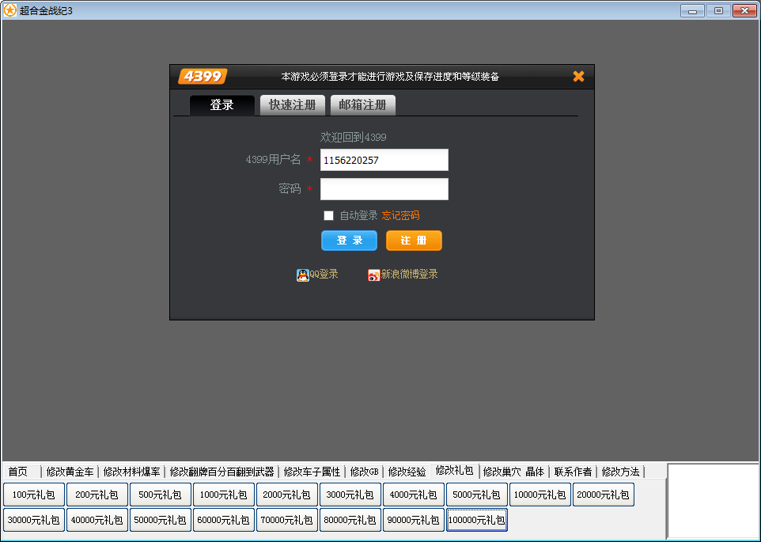Select the 修改礼包 tab

pos(454,470)
